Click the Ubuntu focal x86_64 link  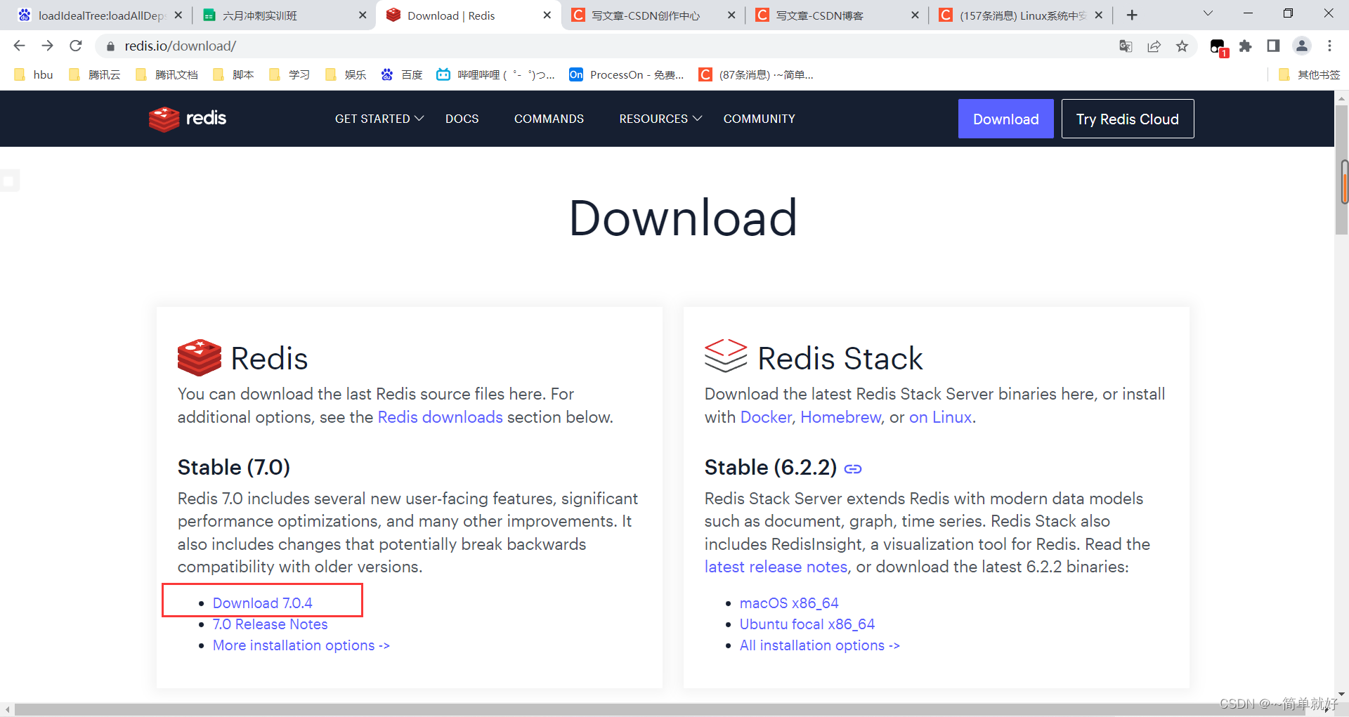click(807, 624)
